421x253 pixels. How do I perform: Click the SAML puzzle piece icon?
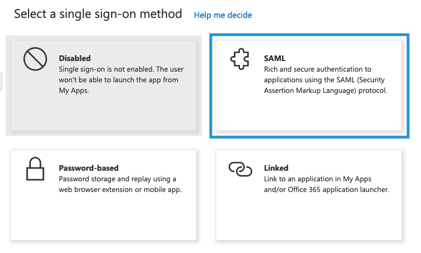[x=240, y=59]
